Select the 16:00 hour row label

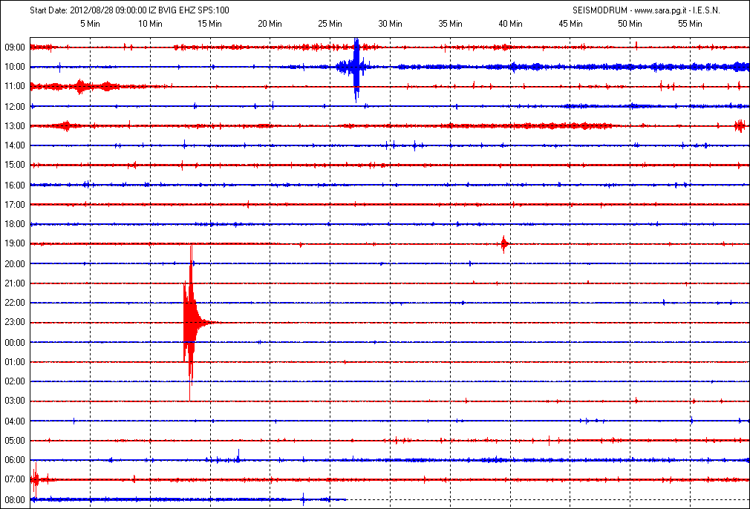pos(15,185)
